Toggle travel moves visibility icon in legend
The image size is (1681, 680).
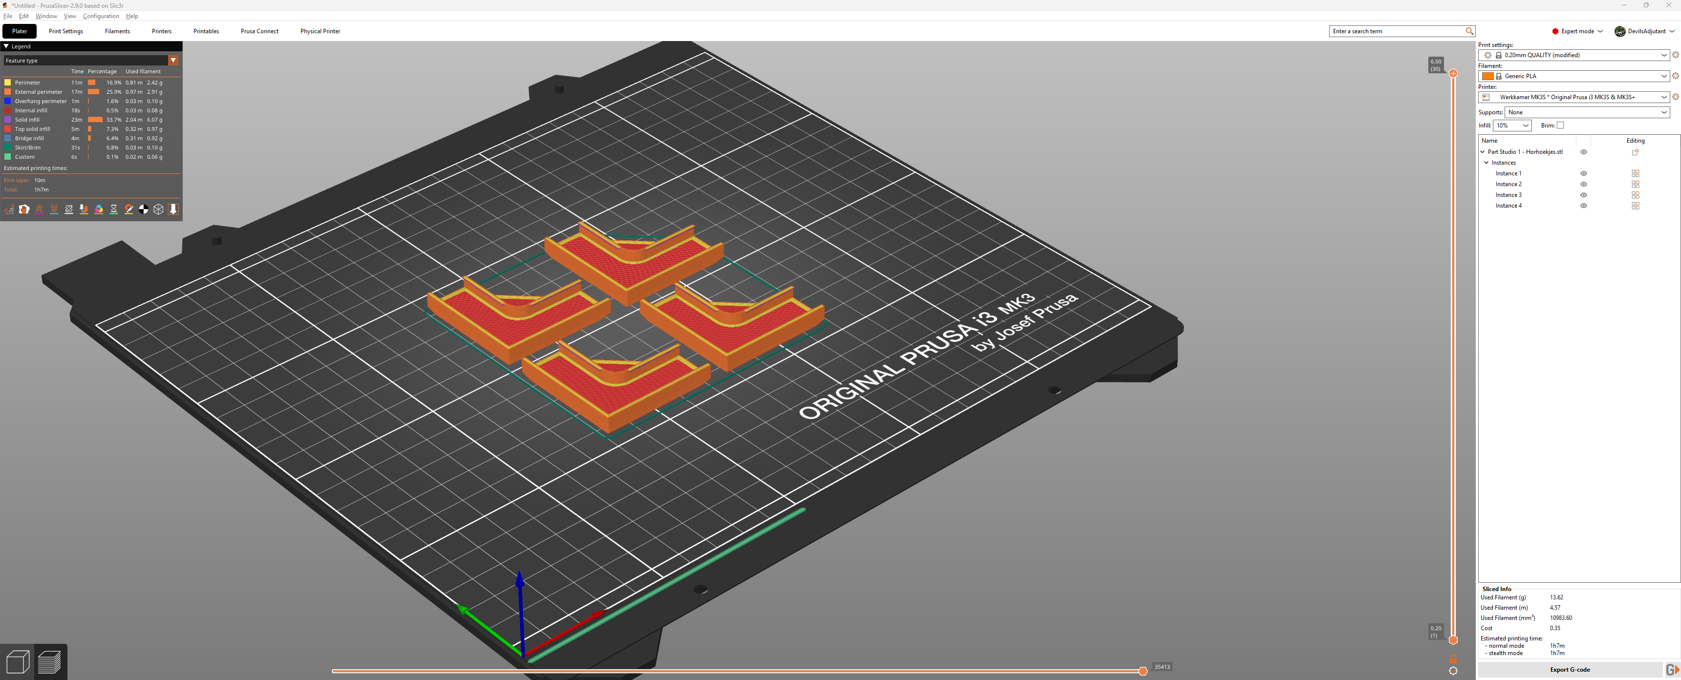pyautogui.click(x=10, y=210)
